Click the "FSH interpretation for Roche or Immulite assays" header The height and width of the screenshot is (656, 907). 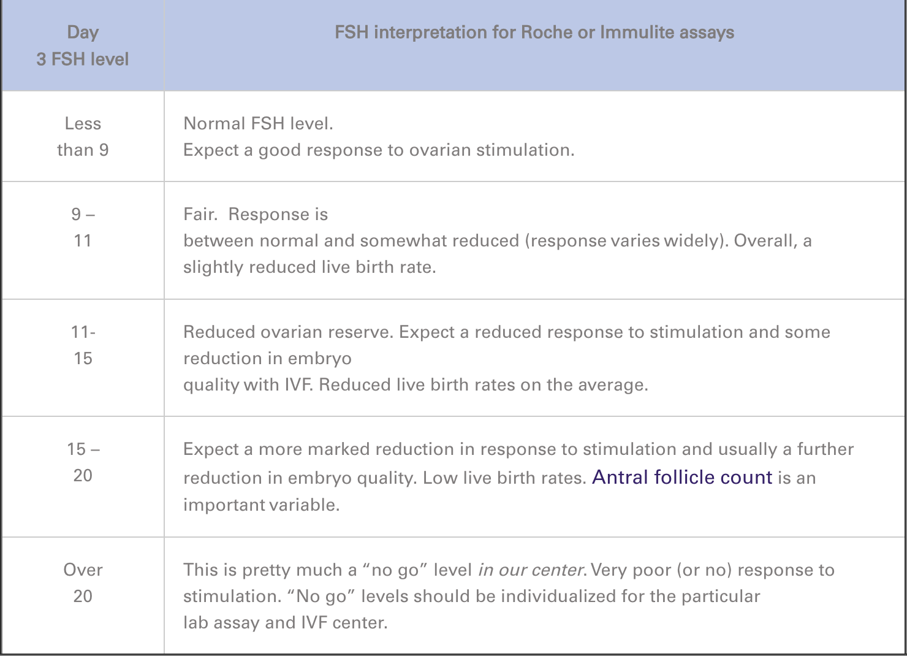tap(534, 32)
